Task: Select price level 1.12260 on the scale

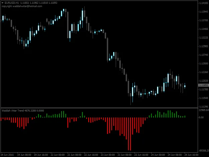Action: coord(204,72)
